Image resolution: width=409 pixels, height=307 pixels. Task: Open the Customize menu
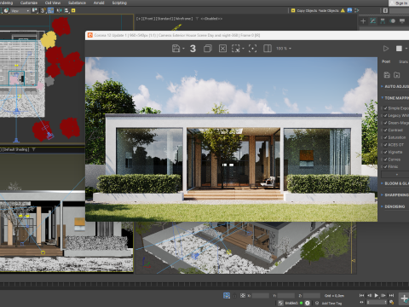[29, 3]
